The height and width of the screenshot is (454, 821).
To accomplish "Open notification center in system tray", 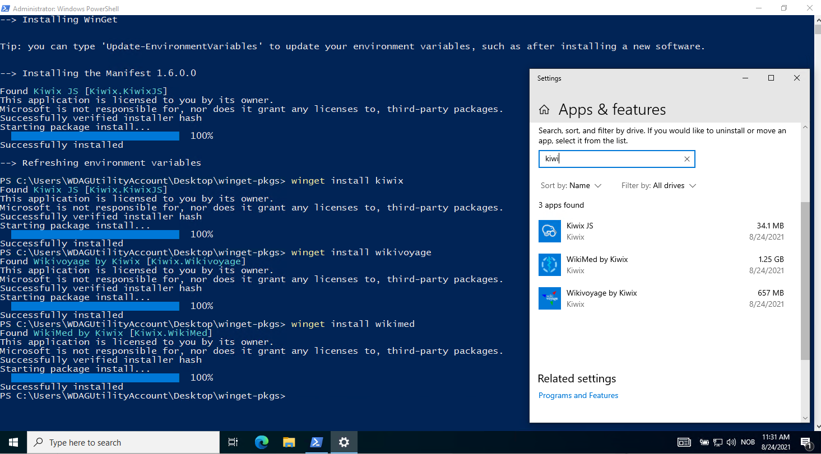I will pyautogui.click(x=806, y=442).
